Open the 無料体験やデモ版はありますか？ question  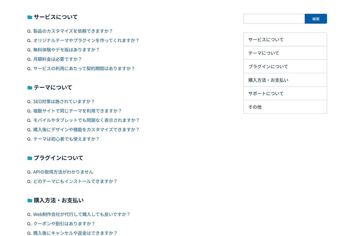point(66,50)
